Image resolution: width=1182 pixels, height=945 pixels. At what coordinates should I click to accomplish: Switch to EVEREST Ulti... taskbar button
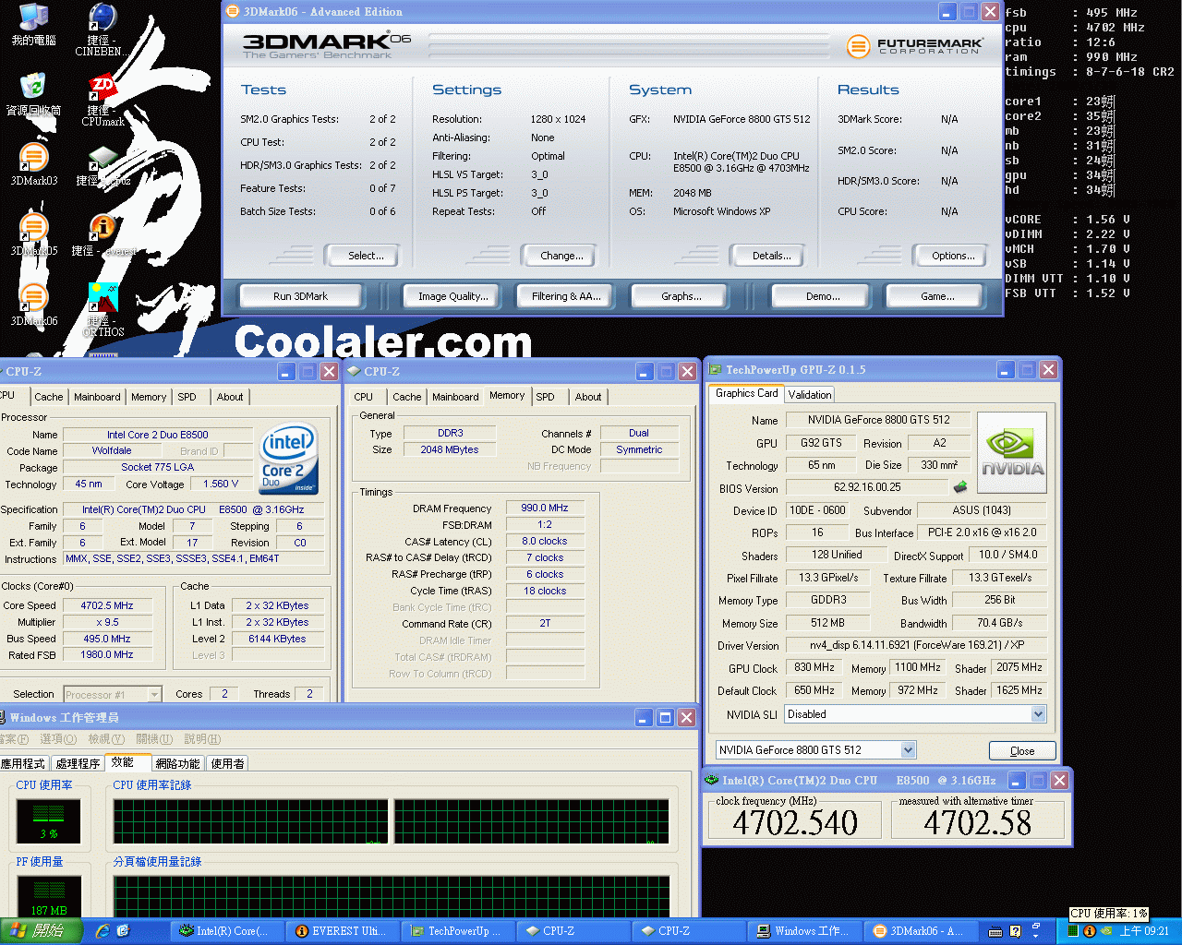[x=341, y=931]
